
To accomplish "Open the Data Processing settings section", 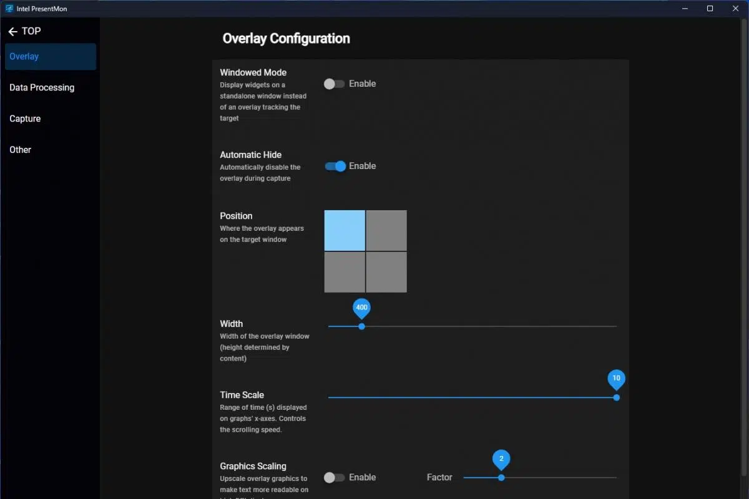I will (42, 88).
